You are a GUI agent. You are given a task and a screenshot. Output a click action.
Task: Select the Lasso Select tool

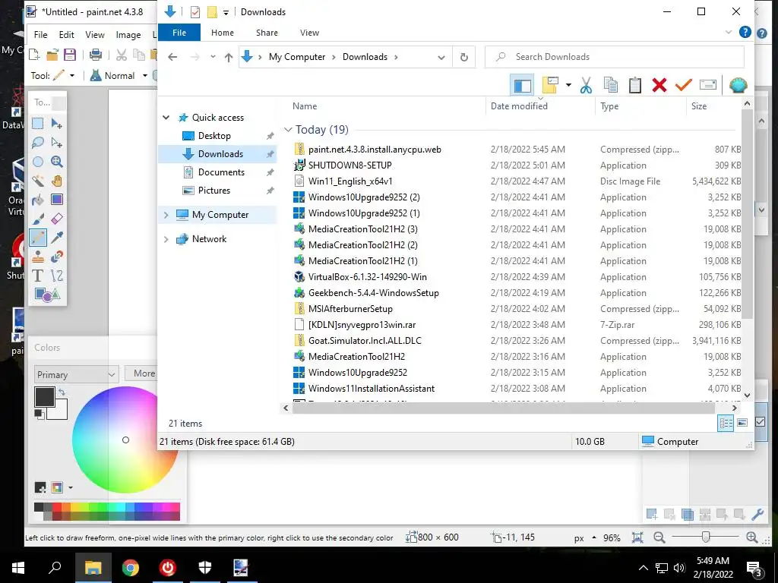point(38,143)
